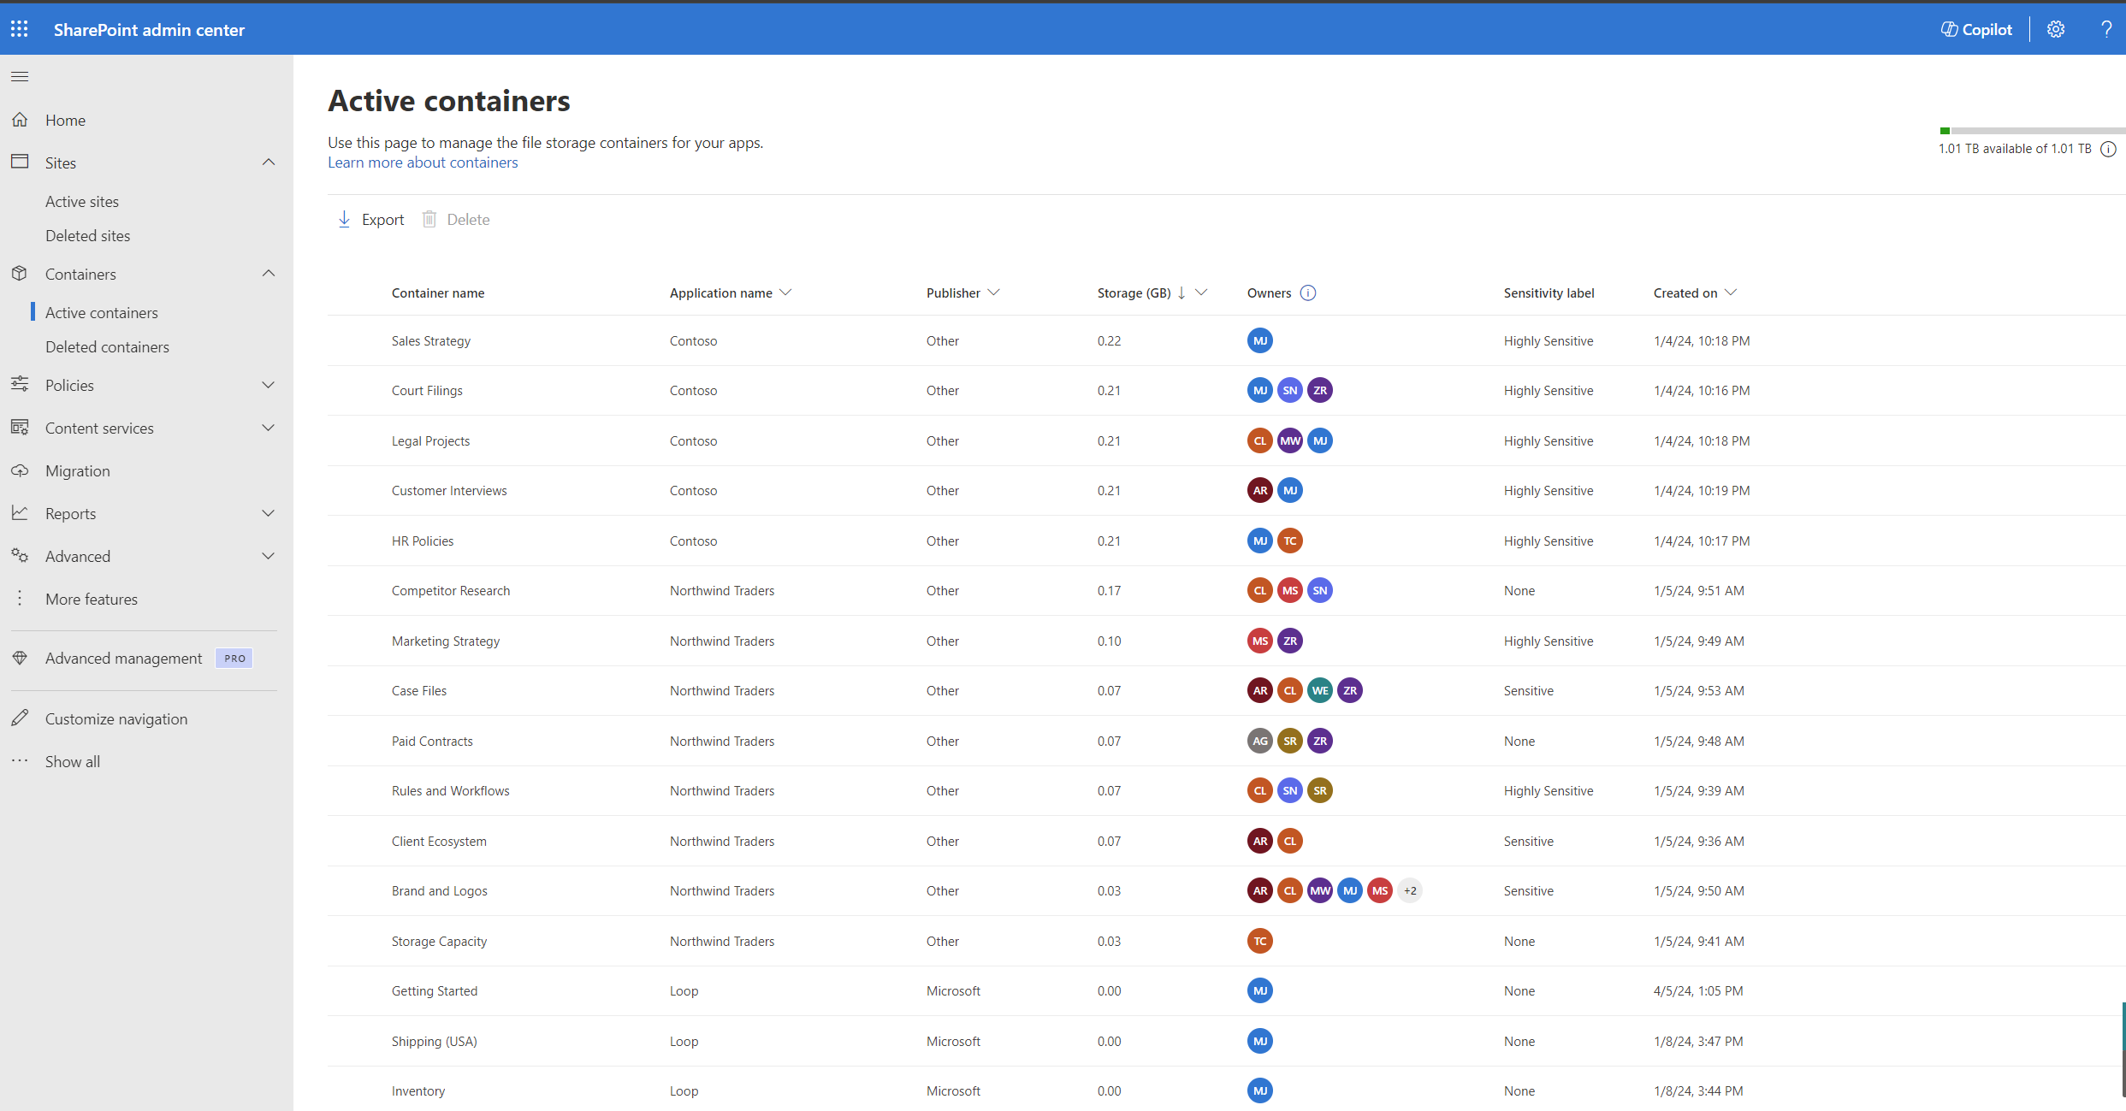The image size is (2126, 1111).
Task: Sort by Publisher column dropdown
Action: [994, 293]
